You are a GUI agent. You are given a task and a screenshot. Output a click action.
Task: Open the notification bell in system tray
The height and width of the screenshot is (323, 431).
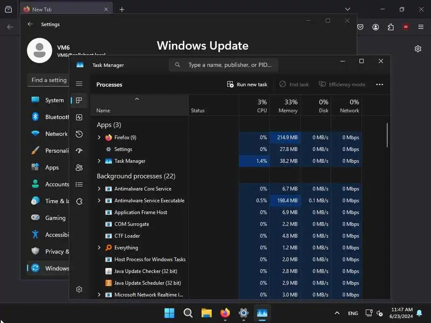click(420, 313)
